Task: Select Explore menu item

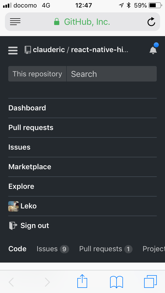Action: click(21, 186)
